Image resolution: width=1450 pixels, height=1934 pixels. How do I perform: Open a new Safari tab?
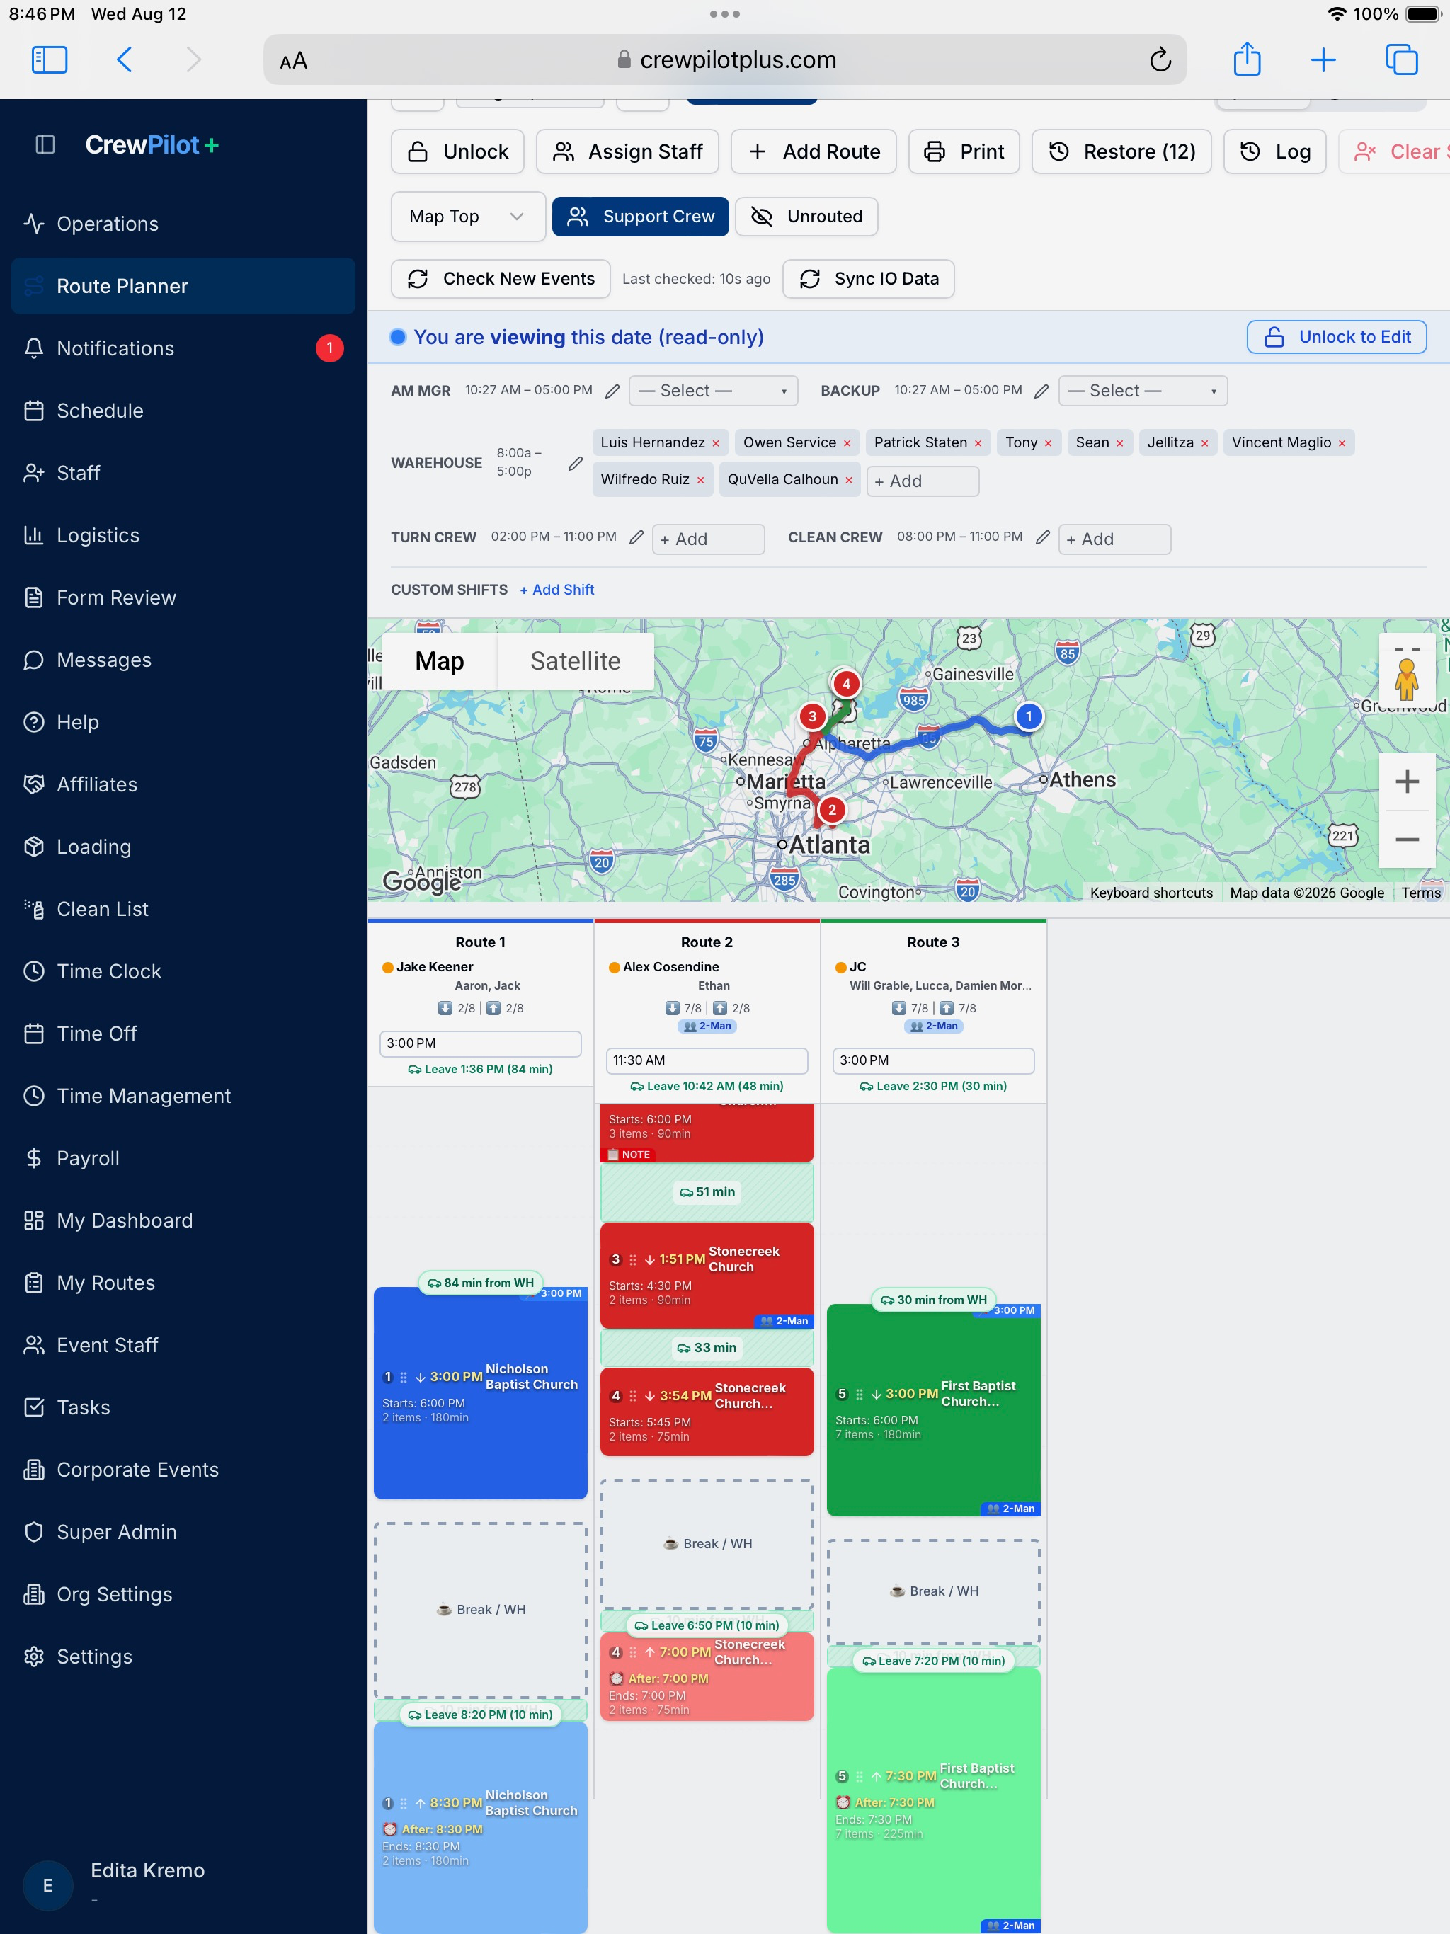click(1323, 59)
